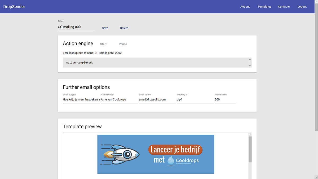Open the Actions menu item
318x179 pixels.
click(x=245, y=7)
